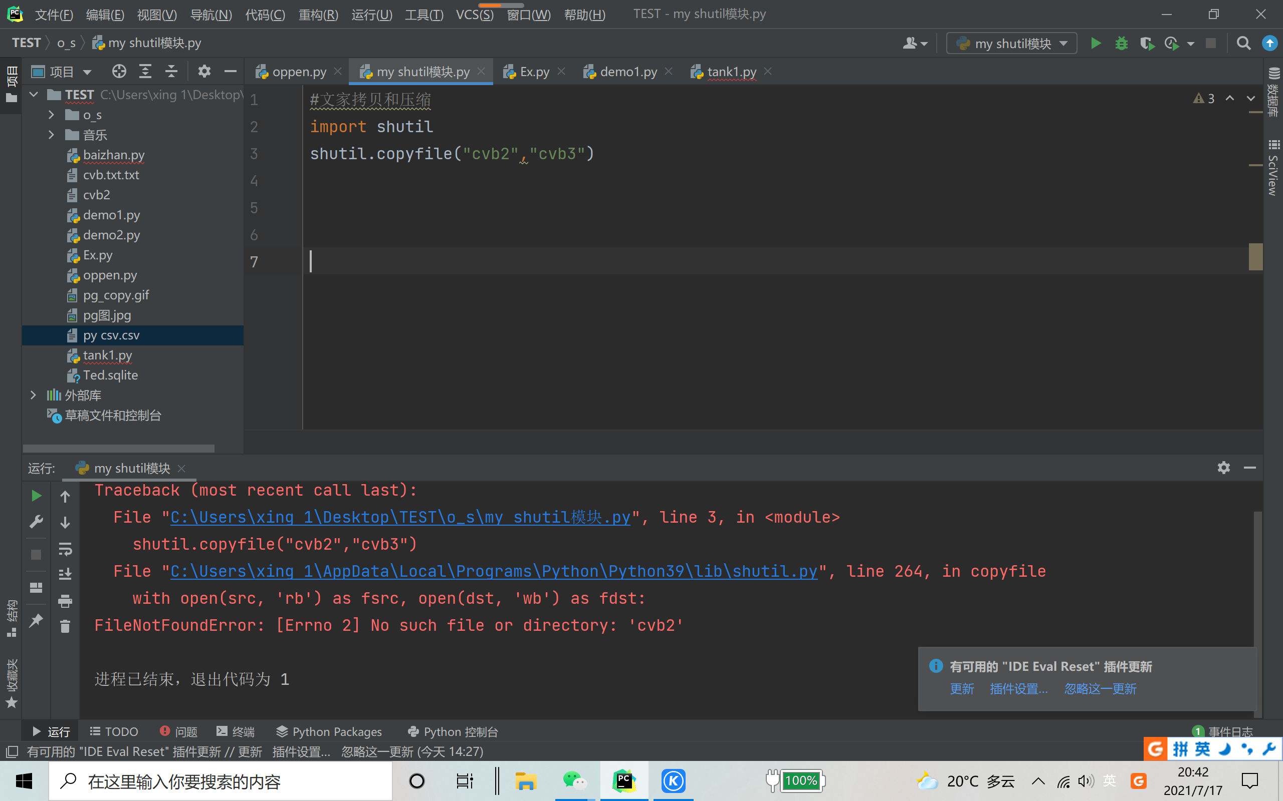This screenshot has height=801, width=1283.
Task: Click the IDE update arrow icon
Action: click(1270, 43)
